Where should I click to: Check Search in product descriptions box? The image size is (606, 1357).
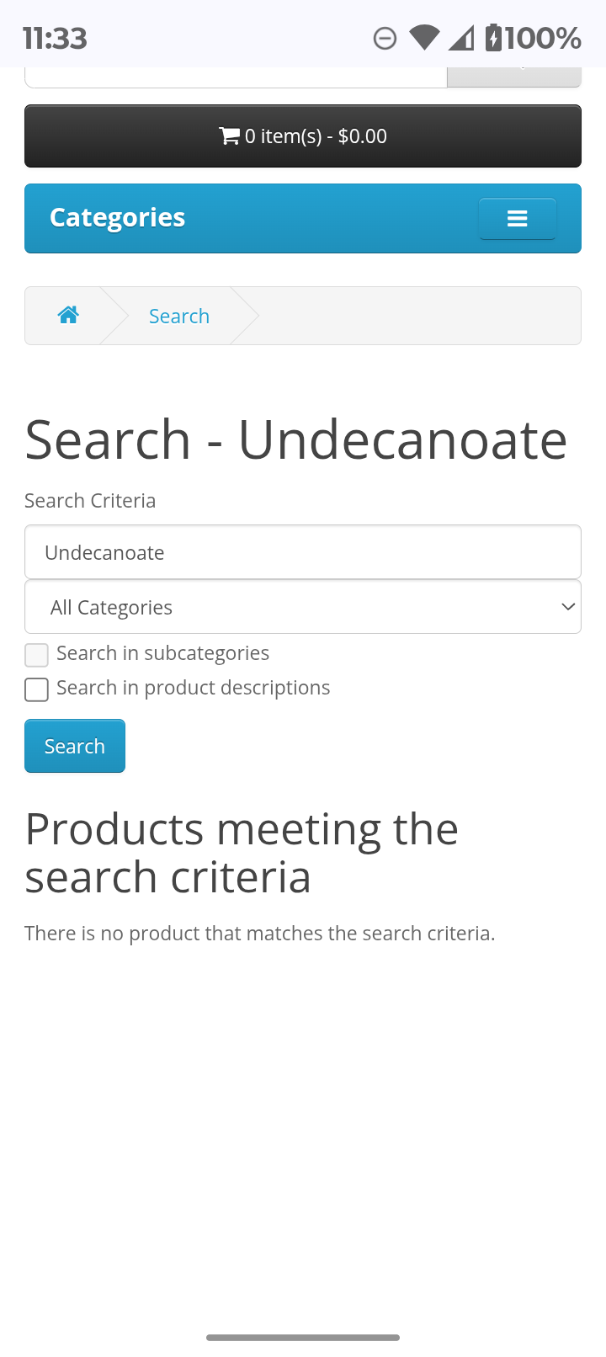point(36,689)
